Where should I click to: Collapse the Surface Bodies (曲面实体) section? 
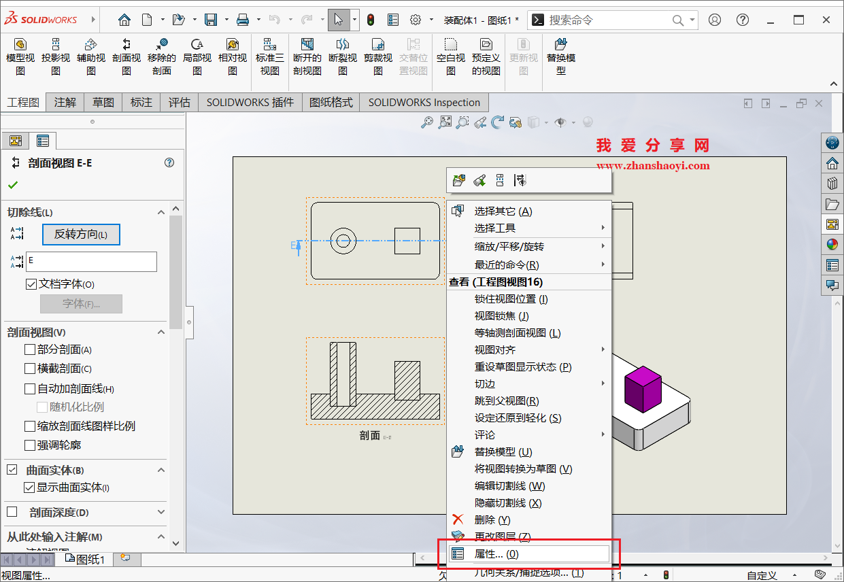pos(161,470)
